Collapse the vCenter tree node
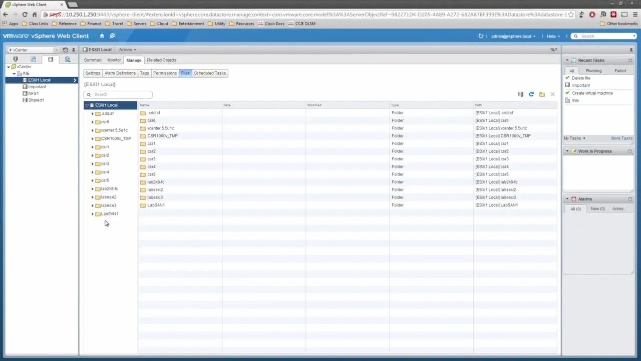This screenshot has width=641, height=361. [x=9, y=67]
